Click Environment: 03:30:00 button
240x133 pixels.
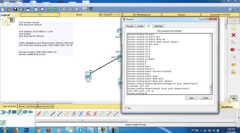pos(220,15)
